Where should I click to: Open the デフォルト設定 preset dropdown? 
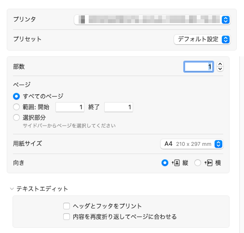[202, 39]
